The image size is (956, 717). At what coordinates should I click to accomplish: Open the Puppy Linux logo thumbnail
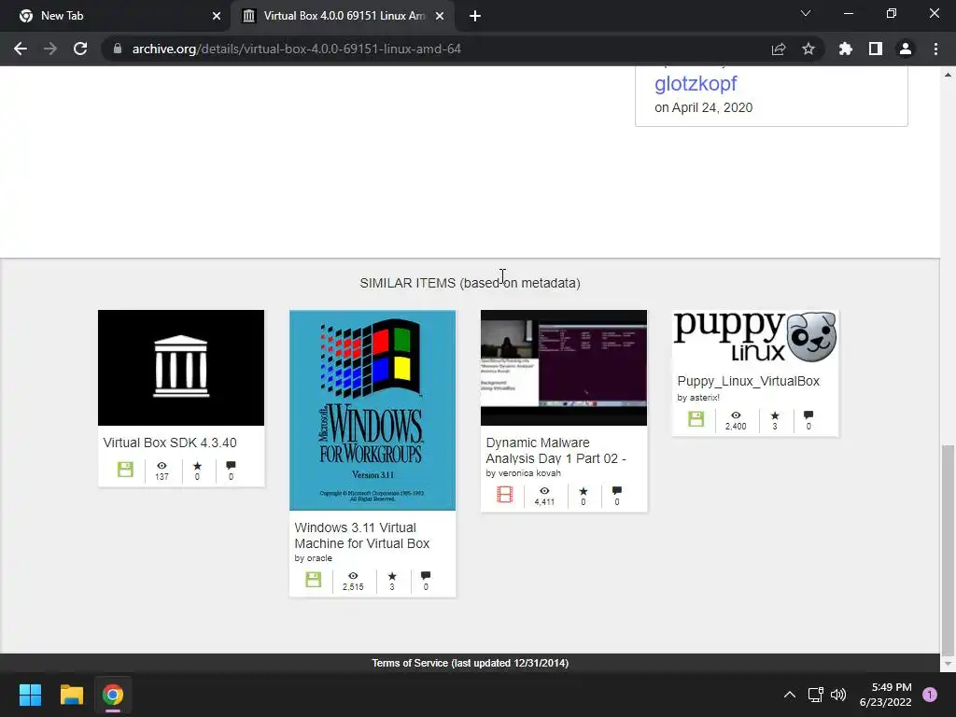(x=755, y=336)
